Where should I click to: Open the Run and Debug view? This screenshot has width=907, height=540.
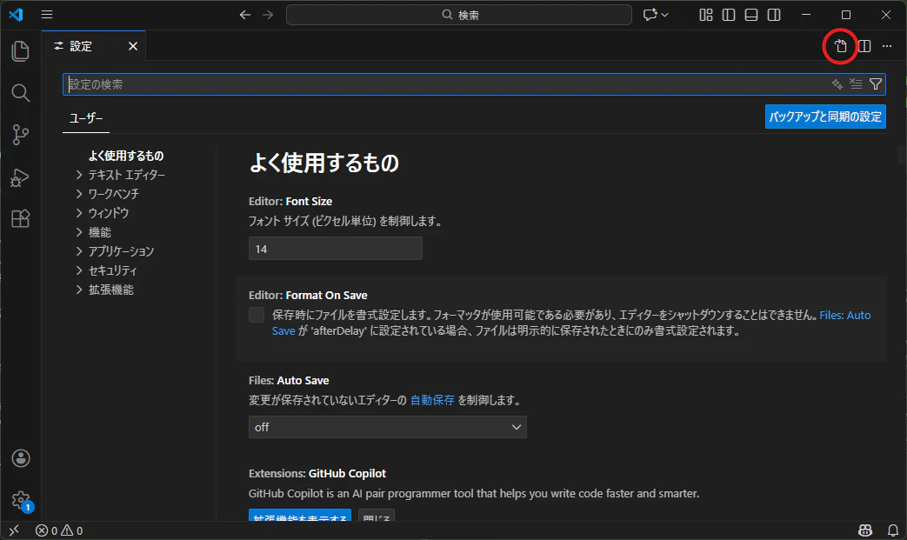pyautogui.click(x=20, y=177)
